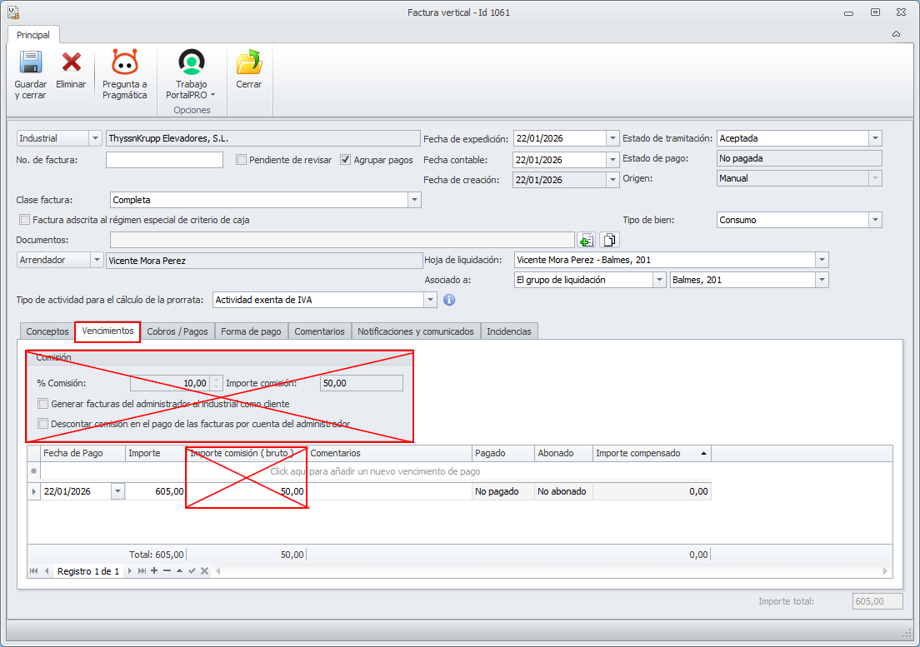This screenshot has height=647, width=920.
Task: Open the Arrendador type dropdown
Action: (x=97, y=260)
